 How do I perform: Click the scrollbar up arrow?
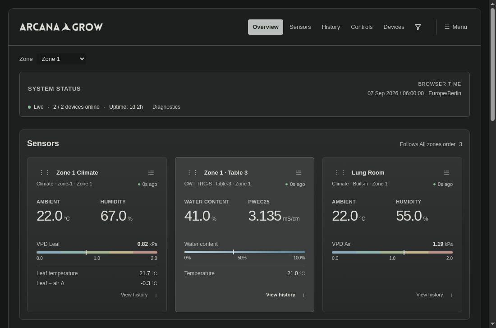[492, 4]
